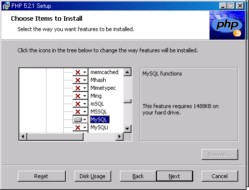Select the Ming tree item
This screenshot has height=190, width=249.
[96, 96]
